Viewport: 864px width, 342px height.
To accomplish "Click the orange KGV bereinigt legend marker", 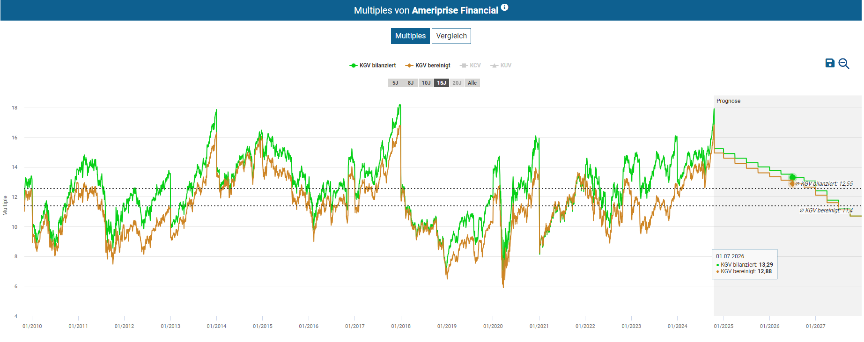I will click(409, 65).
